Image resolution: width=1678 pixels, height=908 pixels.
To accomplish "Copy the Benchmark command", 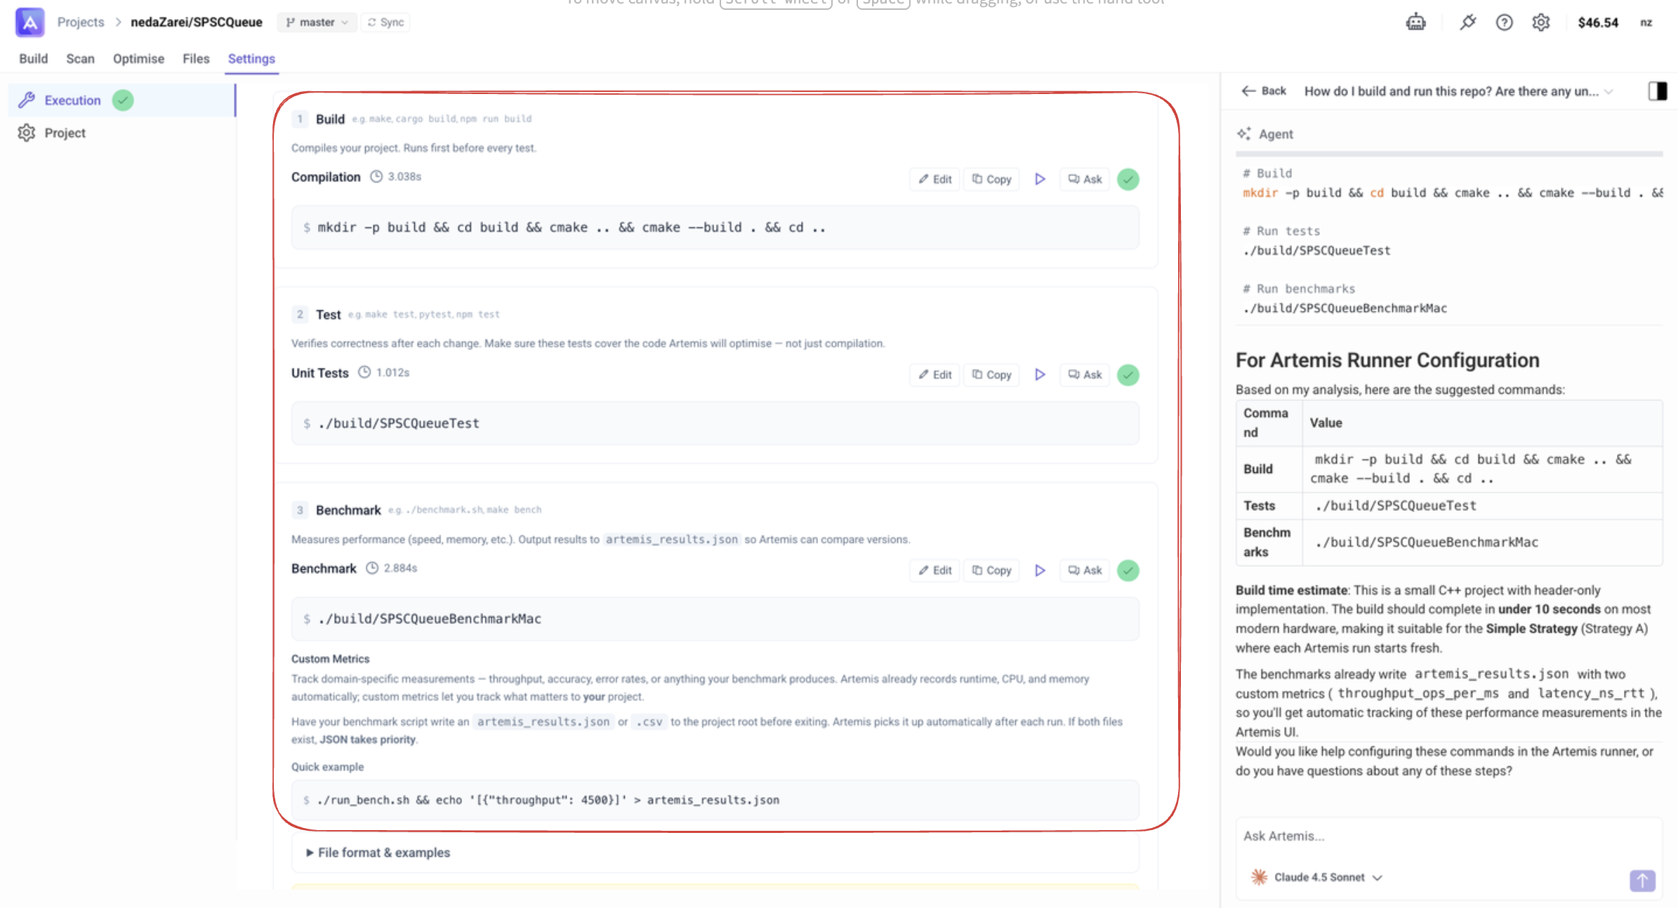I will 991,570.
